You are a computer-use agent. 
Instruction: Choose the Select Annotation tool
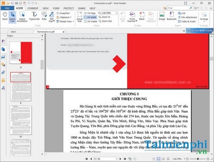[22, 17]
